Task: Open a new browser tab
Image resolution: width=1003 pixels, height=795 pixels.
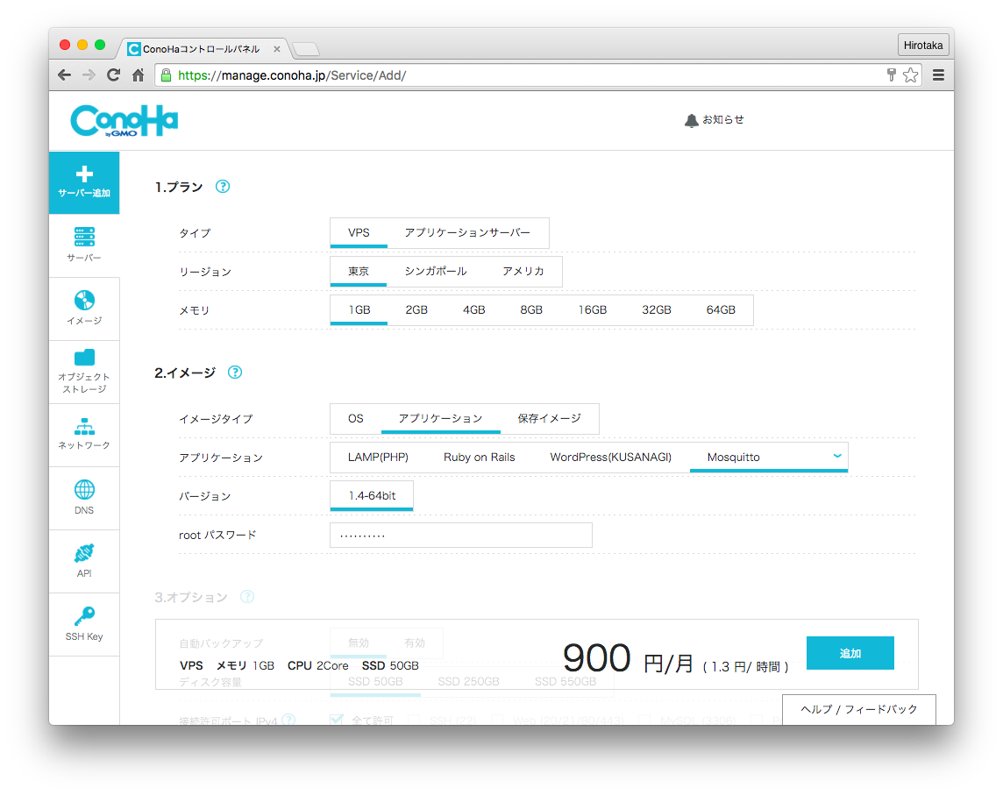Action: [306, 48]
